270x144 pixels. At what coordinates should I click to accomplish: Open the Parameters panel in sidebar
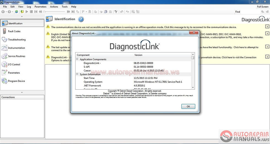22,73
